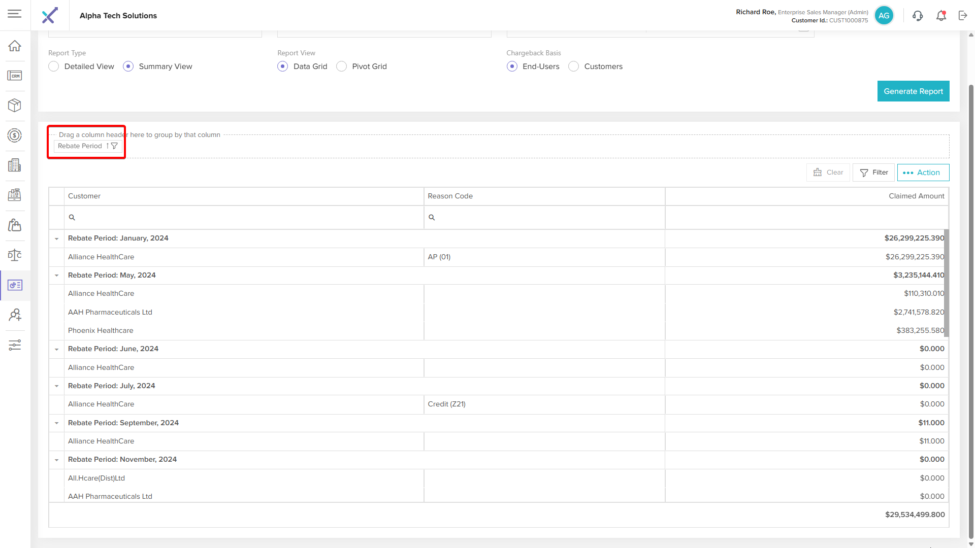Open the Action menu button
This screenshot has height=548, width=975.
tap(923, 173)
